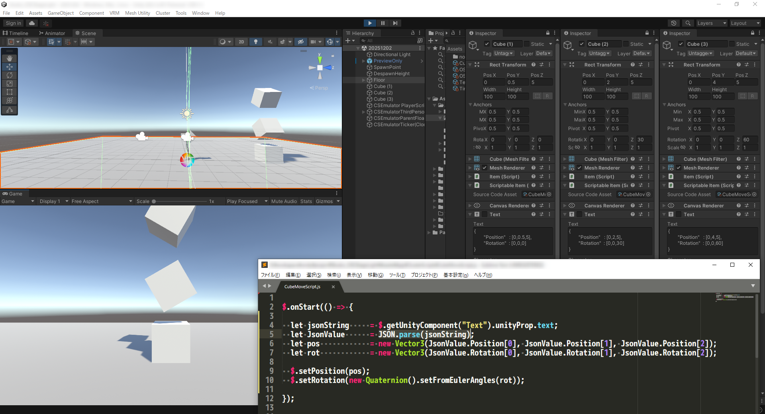Image resolution: width=765 pixels, height=414 pixels.
Task: Open Tag dropdown for Cube (1)
Action: (504, 53)
